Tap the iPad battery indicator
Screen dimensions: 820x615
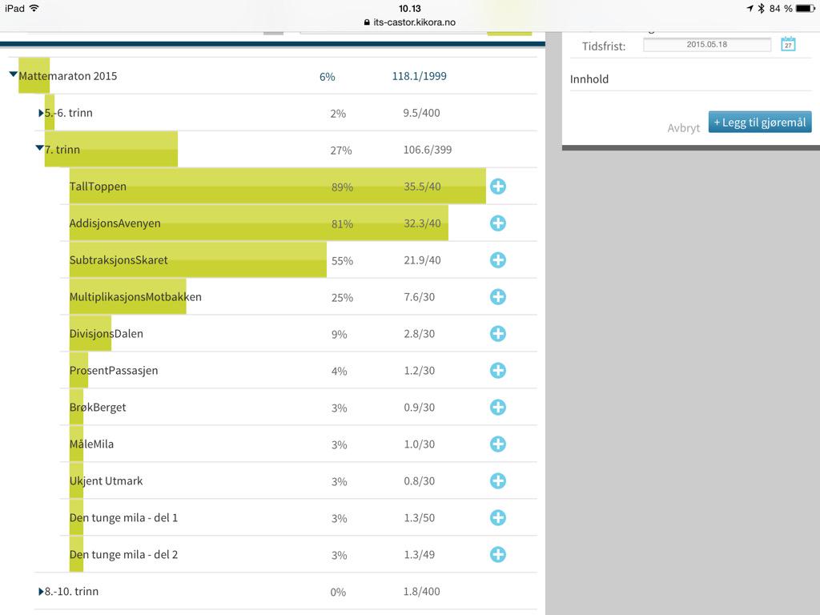click(805, 8)
